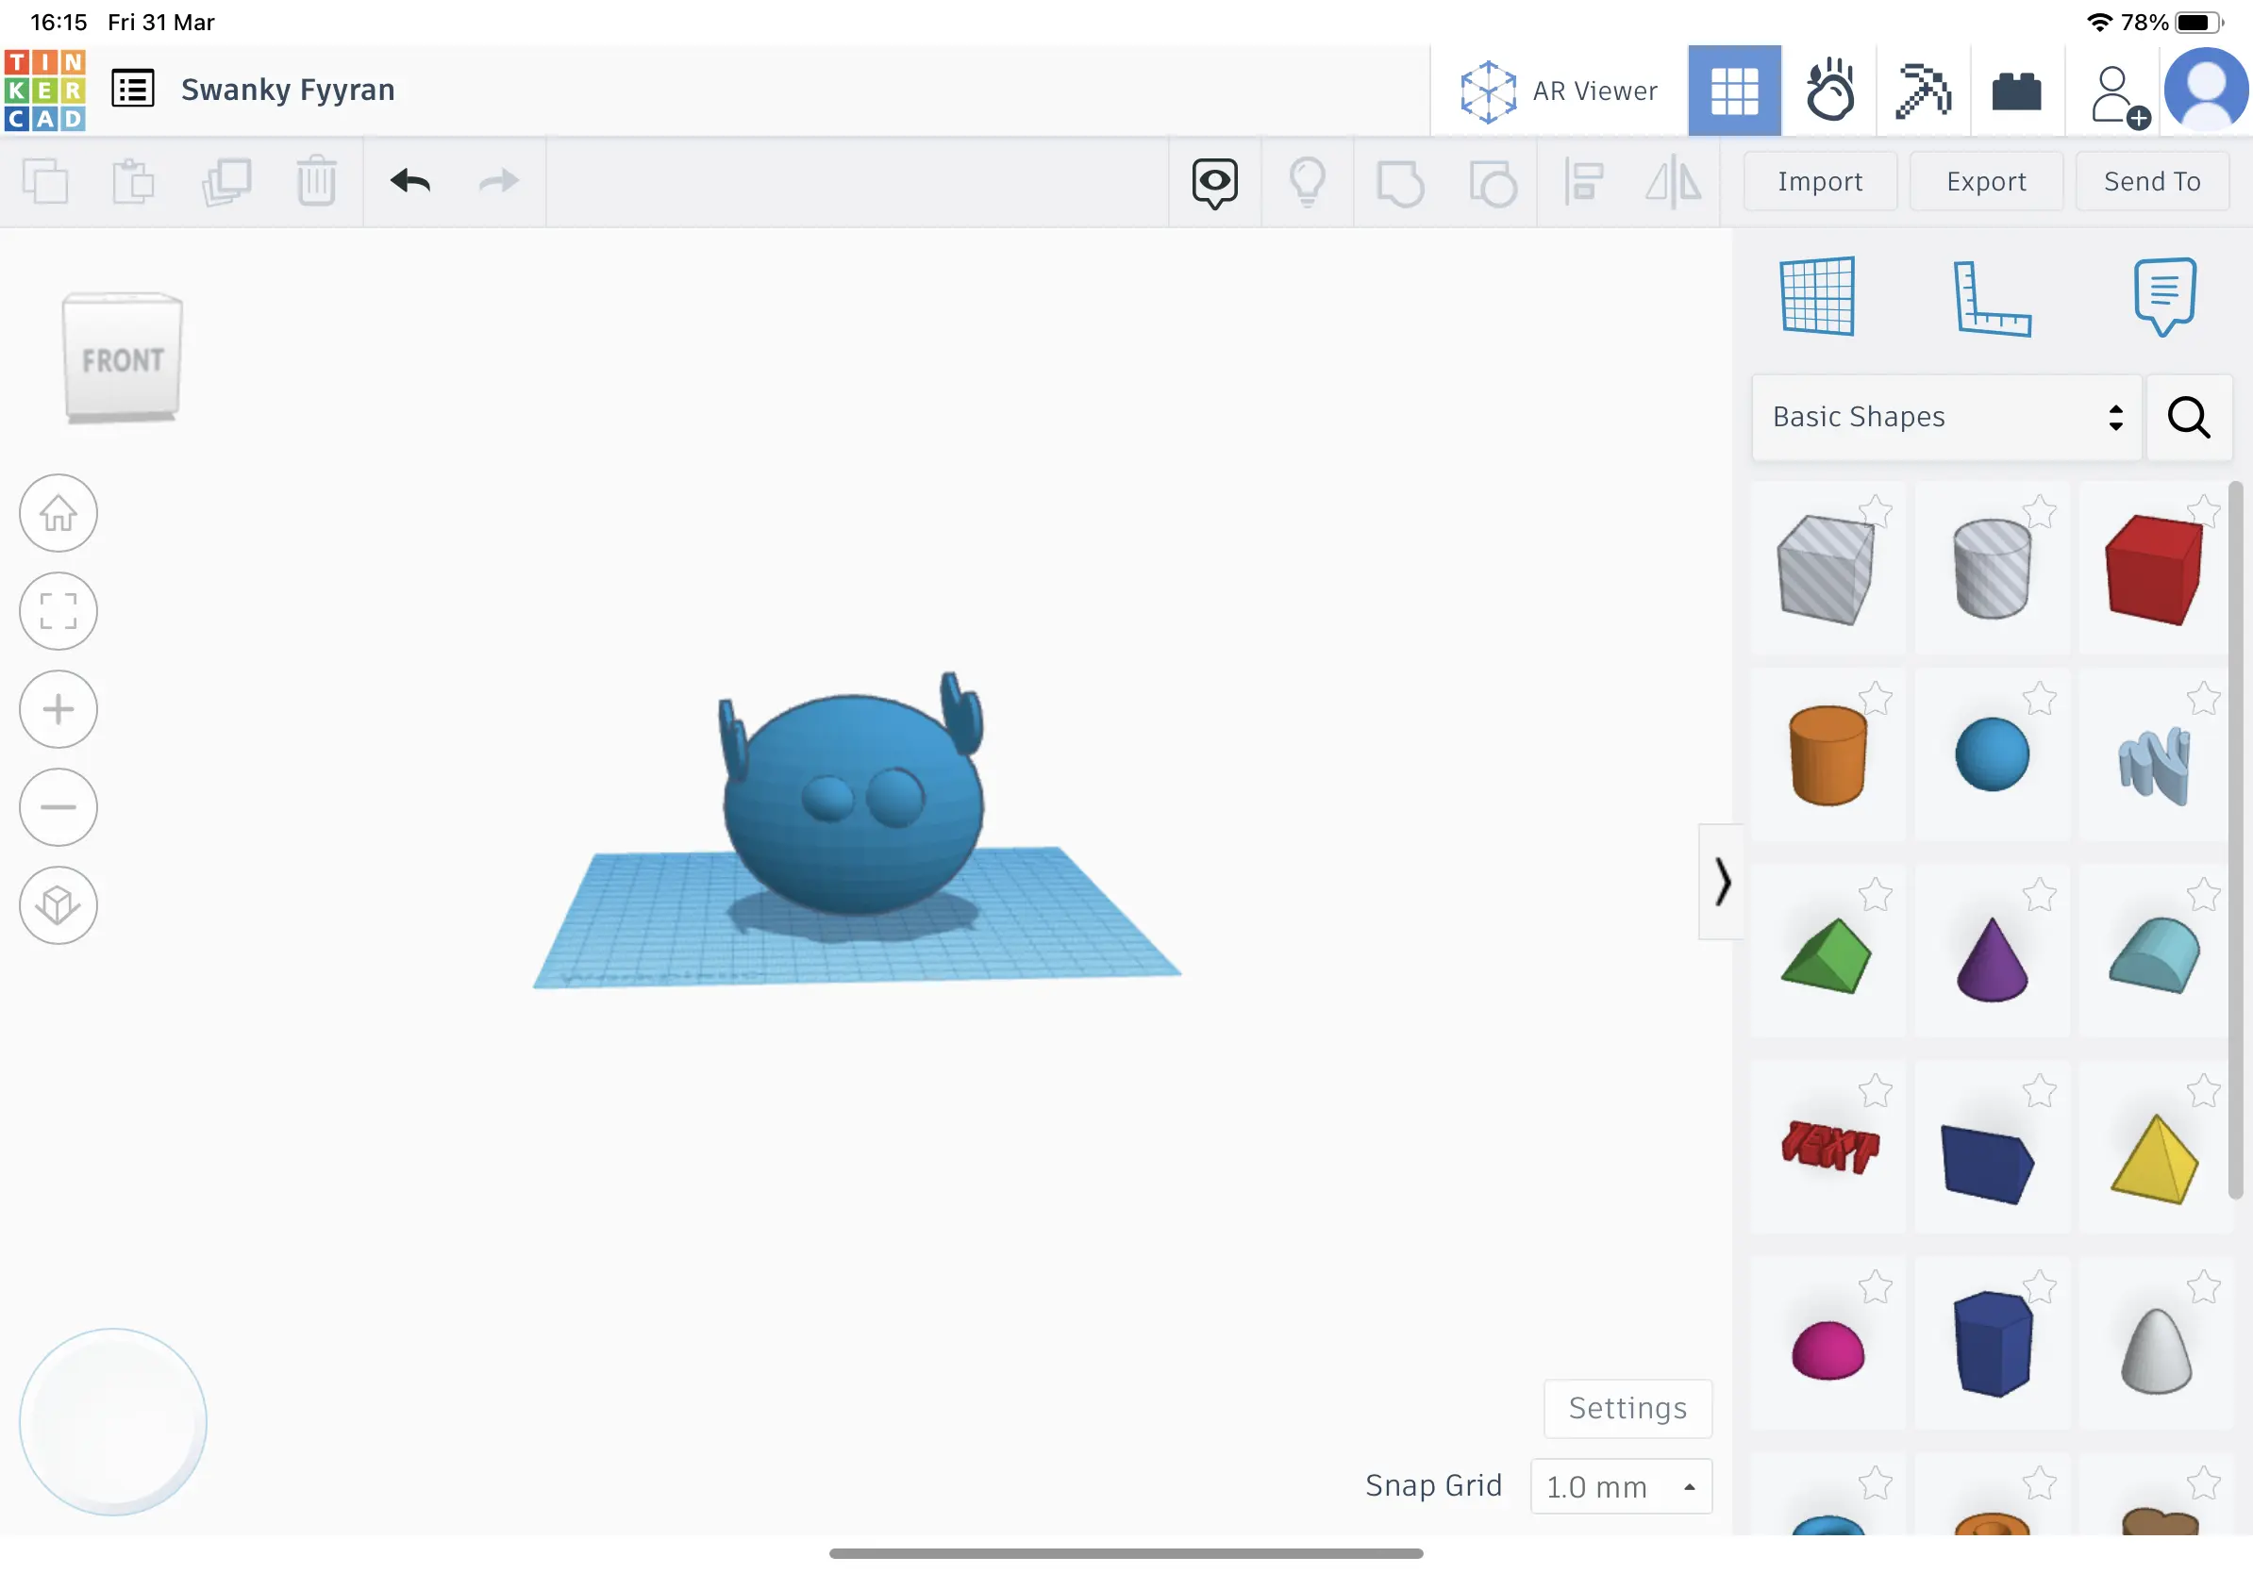
Task: Toggle orthographic perspective view cube button
Action: tap(58, 905)
